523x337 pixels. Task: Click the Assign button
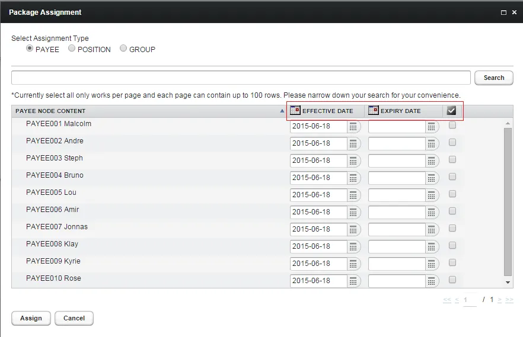31,319
